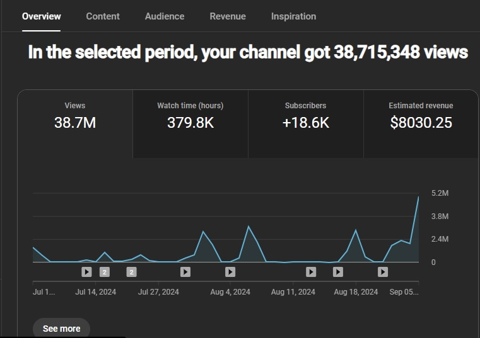Click the $8030.25 revenue value
480x338 pixels.
pos(421,123)
